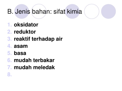Click the list number '6.' marker
Viewport: 122px width, 91px height.
pos(9,60)
